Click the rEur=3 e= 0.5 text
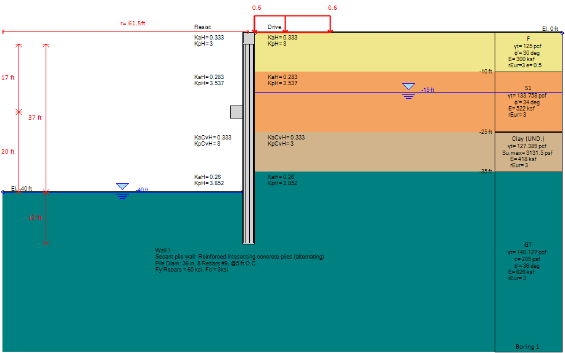Image resolution: width=565 pixels, height=353 pixels. point(525,65)
